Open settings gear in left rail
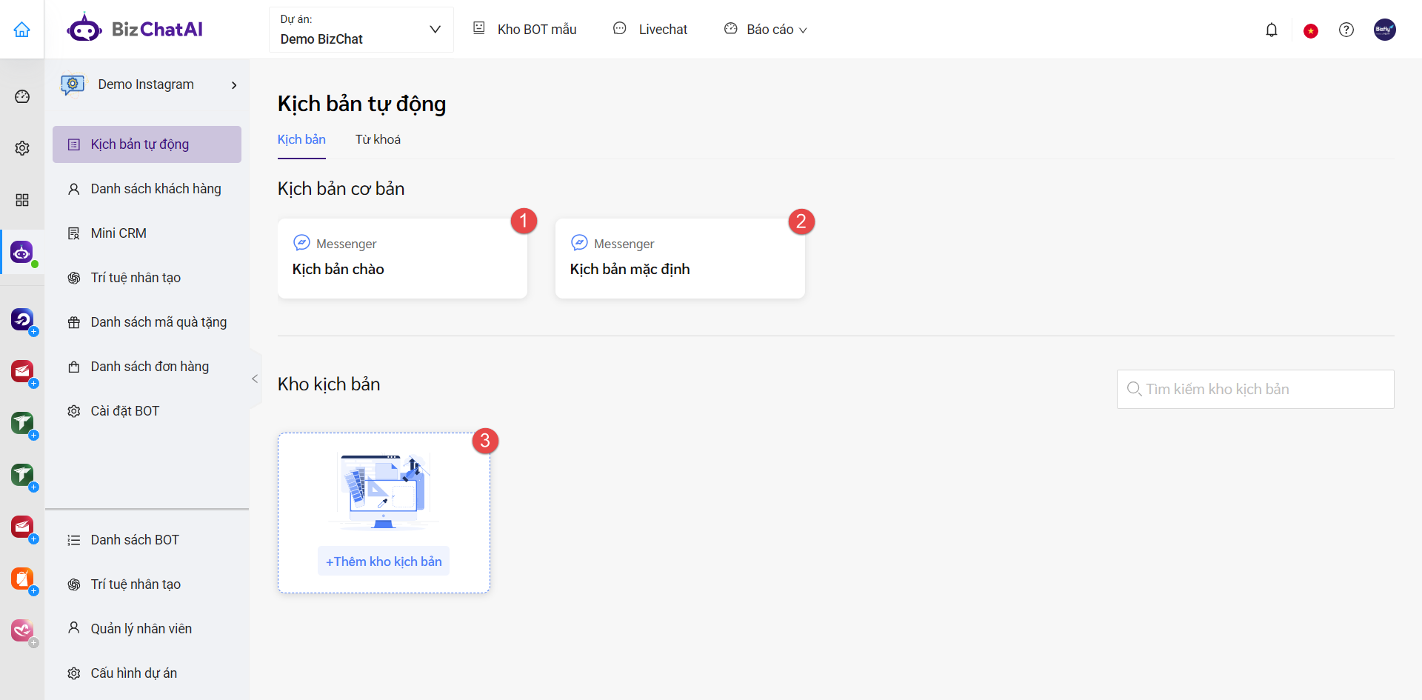The height and width of the screenshot is (700, 1422). [22, 148]
